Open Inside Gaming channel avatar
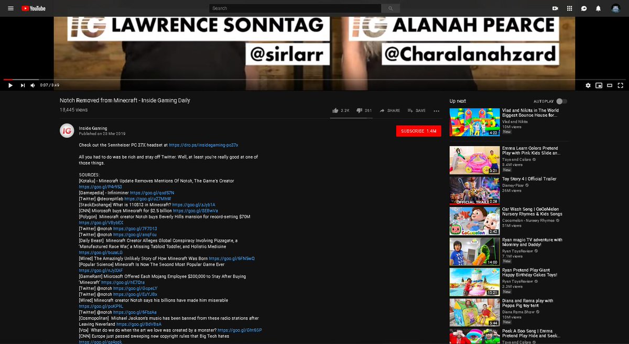The height and width of the screenshot is (344, 629). tap(67, 130)
